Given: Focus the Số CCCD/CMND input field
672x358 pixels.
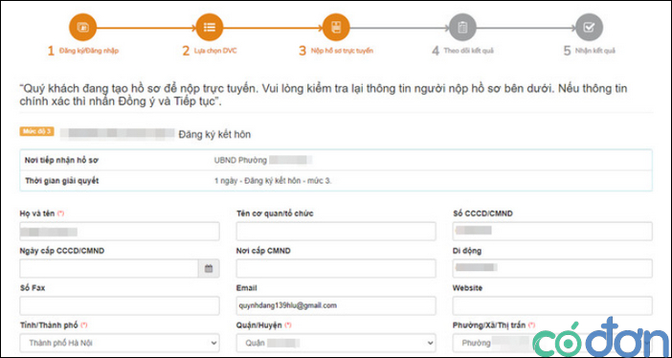Looking at the screenshot, I should tap(552, 232).
